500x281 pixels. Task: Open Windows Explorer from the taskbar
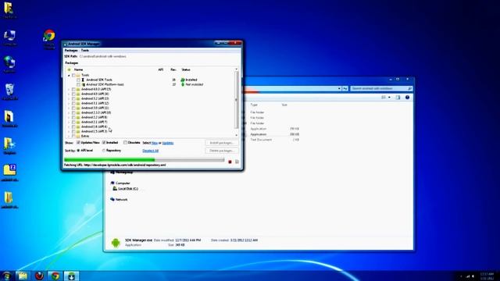pos(23,276)
